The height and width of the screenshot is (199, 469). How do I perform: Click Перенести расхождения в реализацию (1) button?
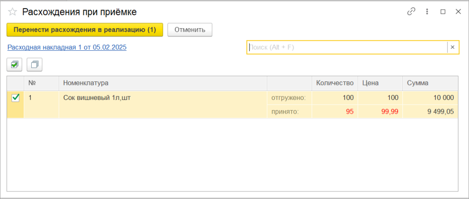tap(85, 30)
